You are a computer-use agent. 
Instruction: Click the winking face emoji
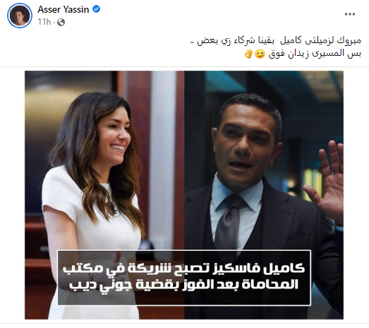(260, 54)
